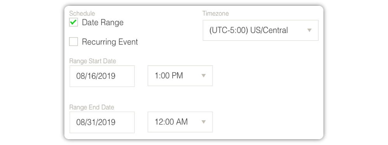Click the arrow beside 1:00 PM
This screenshot has height=145, width=388.
coord(203,76)
